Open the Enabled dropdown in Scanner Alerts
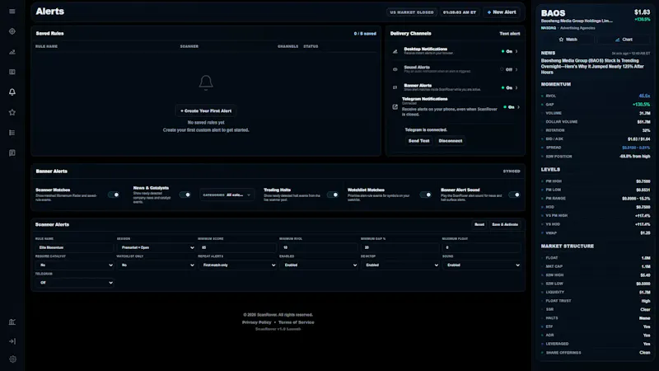Screen dimensions: 659x371 (319, 265)
